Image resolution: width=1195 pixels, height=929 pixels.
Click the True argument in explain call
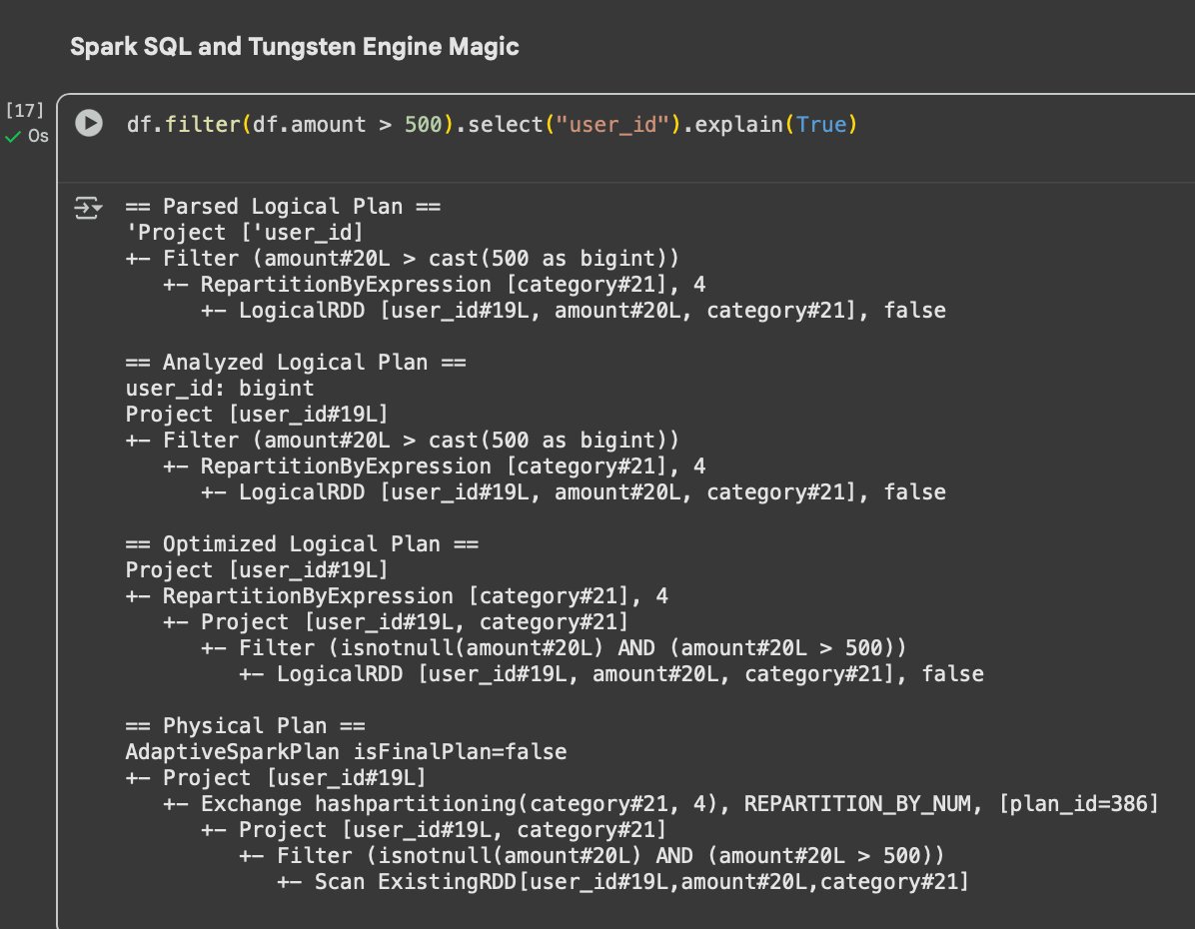point(820,125)
